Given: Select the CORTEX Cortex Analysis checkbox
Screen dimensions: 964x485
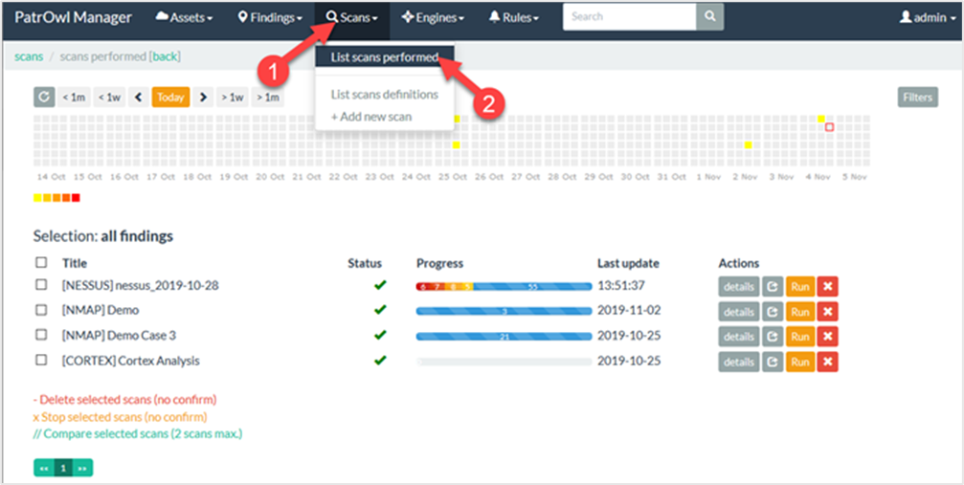Looking at the screenshot, I should pyautogui.click(x=41, y=361).
